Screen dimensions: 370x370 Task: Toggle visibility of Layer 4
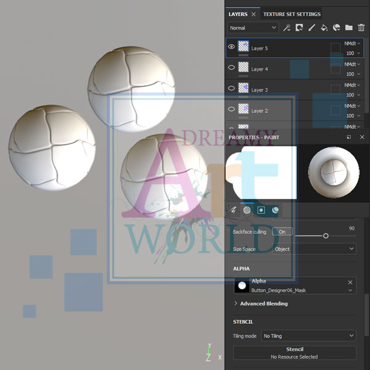point(232,68)
